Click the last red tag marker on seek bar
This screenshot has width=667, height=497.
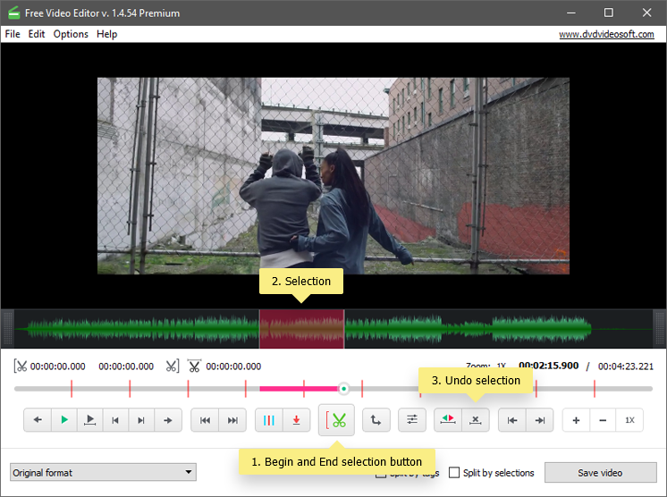coord(595,389)
